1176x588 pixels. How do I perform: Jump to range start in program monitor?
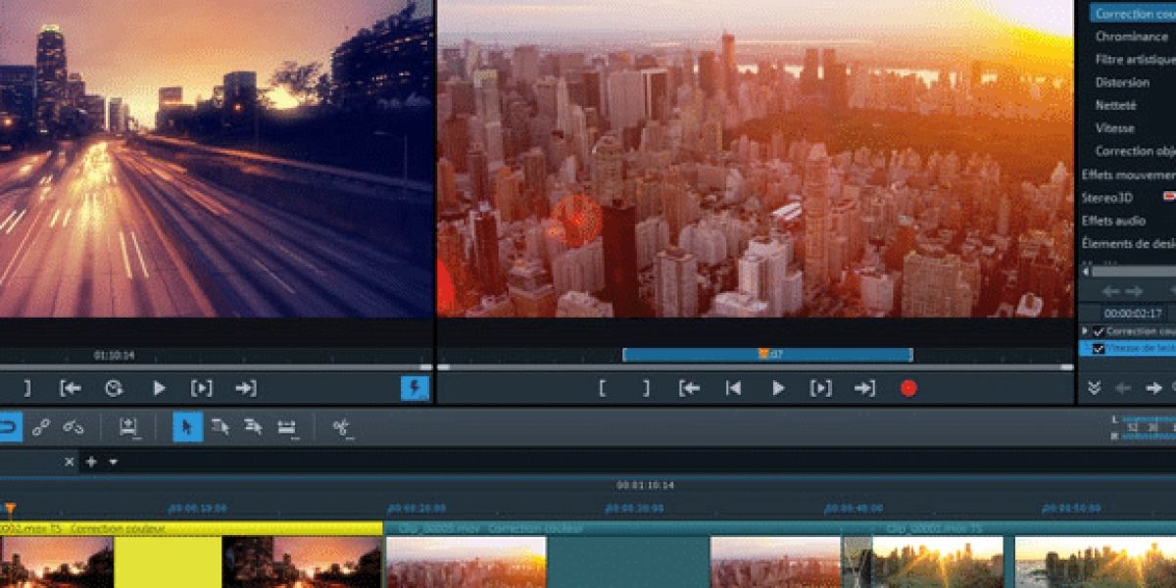point(690,388)
